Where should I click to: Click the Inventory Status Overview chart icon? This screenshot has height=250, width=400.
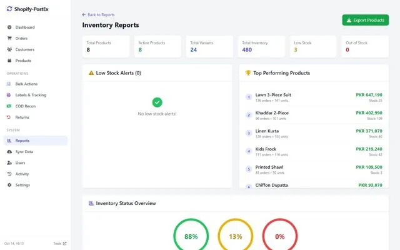91,203
